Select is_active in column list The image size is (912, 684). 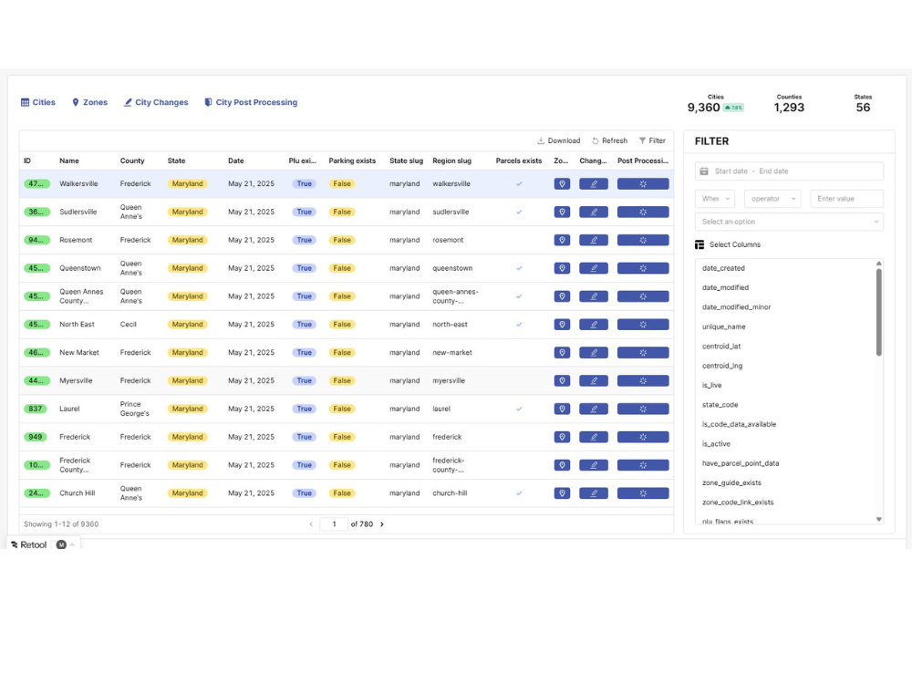716,444
